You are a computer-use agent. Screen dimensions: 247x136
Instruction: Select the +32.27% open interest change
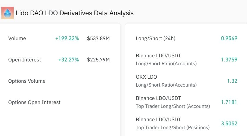pos(69,60)
